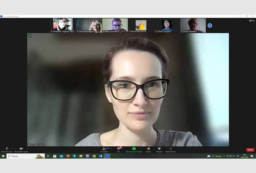Open volume control in system tray
The height and width of the screenshot is (173, 256).
point(234,156)
